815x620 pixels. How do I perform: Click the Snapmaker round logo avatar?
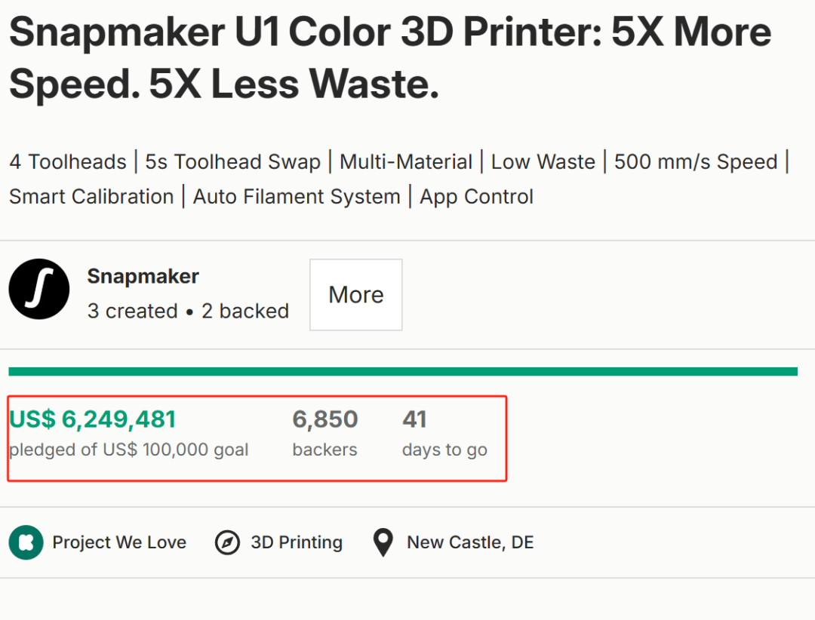[39, 290]
